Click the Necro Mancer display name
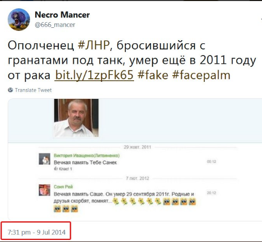The image size is (262, 242). point(62,15)
